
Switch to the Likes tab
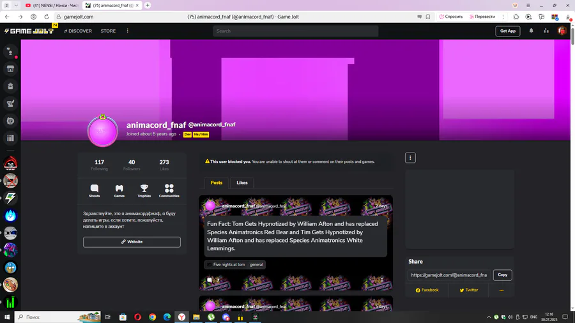click(x=242, y=183)
